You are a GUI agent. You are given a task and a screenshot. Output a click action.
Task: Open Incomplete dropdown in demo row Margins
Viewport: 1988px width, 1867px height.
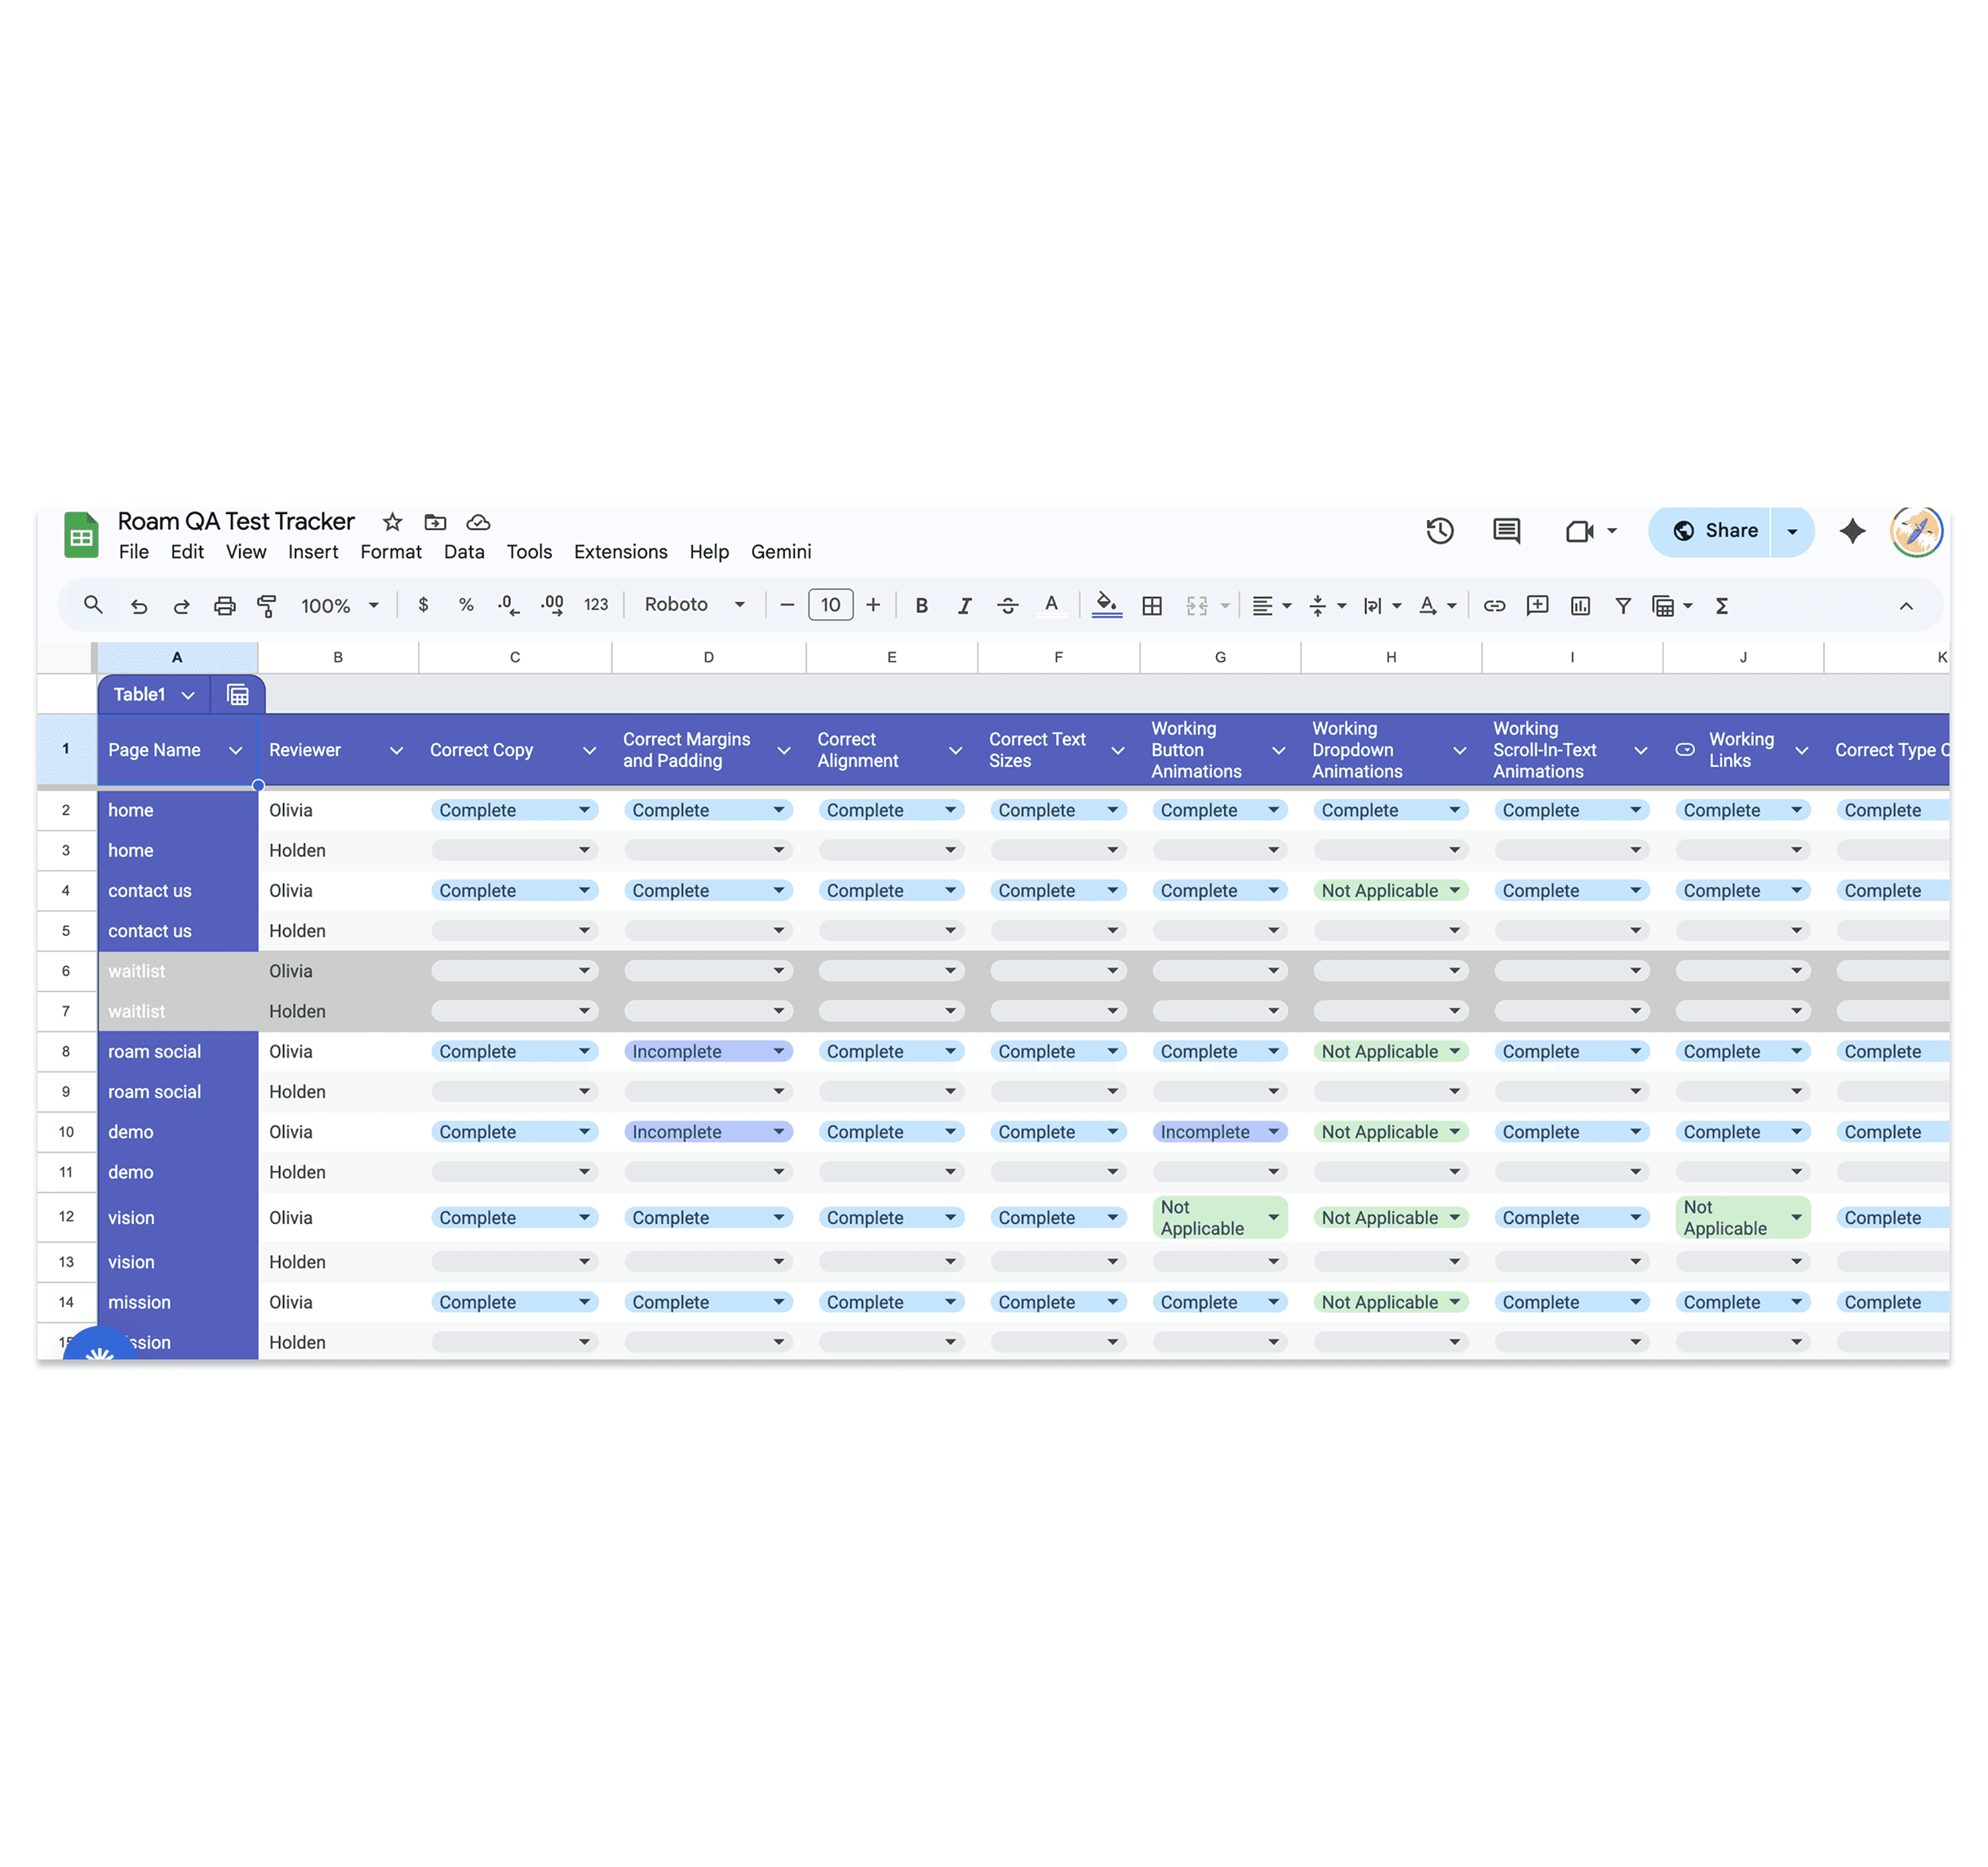pos(778,1132)
